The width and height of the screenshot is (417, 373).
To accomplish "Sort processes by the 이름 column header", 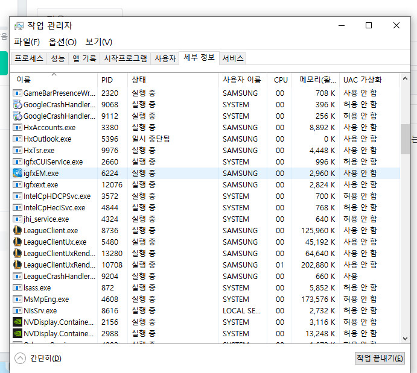I will 24,80.
